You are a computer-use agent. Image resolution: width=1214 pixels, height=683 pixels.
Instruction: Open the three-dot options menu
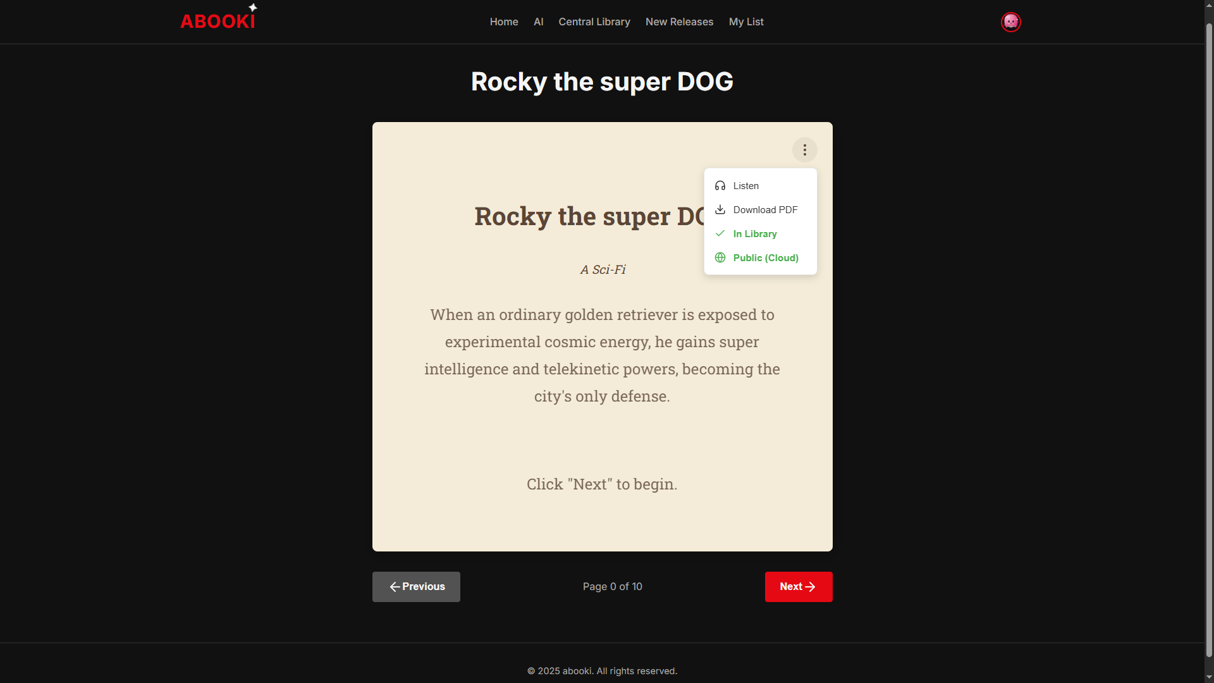click(804, 150)
